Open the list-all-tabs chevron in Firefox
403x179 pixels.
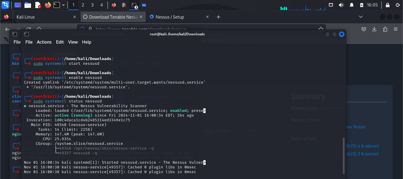(361, 17)
